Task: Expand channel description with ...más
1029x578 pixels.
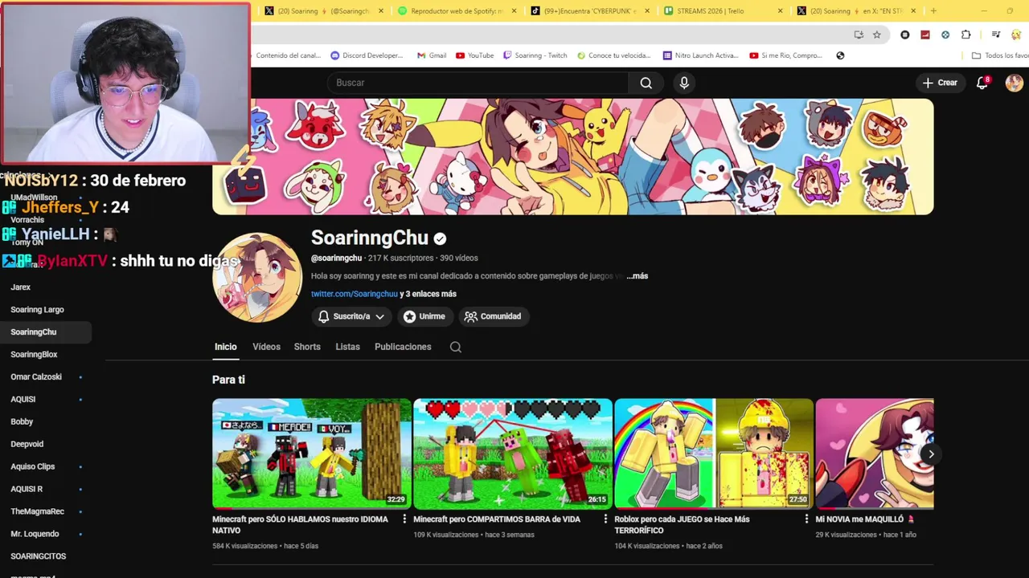Action: (637, 276)
